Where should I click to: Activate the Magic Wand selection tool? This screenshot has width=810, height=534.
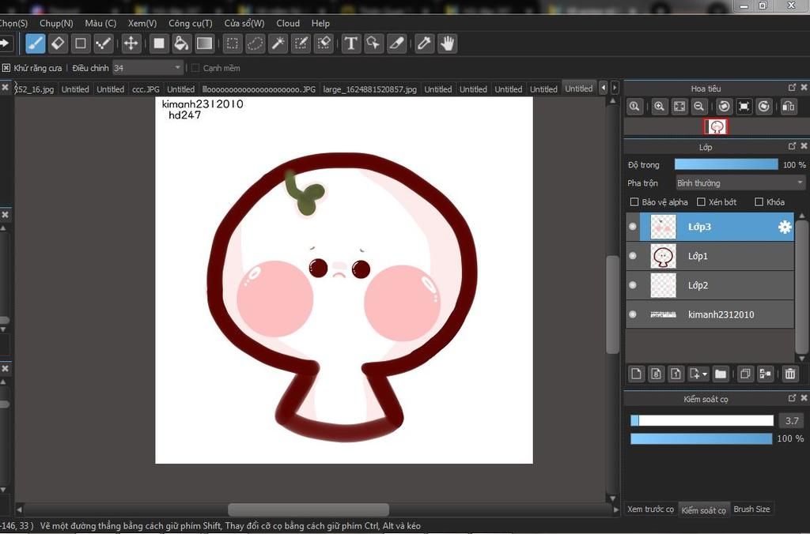pos(278,43)
